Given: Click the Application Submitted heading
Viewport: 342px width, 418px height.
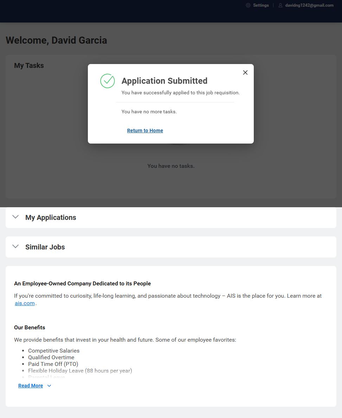Looking at the screenshot, I should tap(164, 81).
